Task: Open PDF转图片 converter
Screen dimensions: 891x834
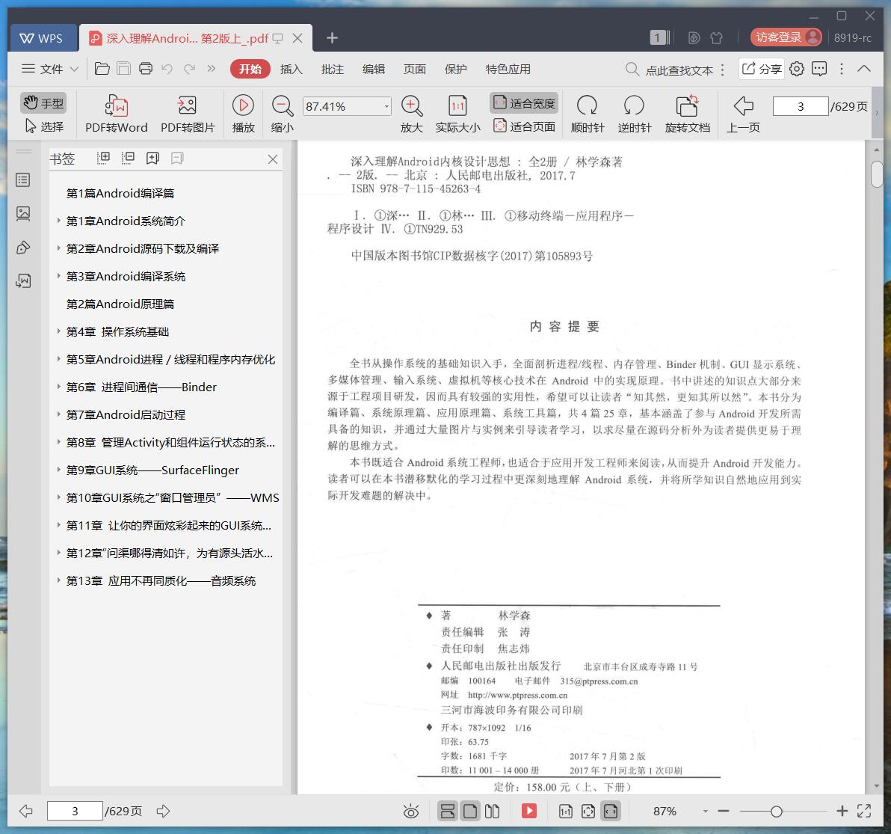Action: coord(188,114)
